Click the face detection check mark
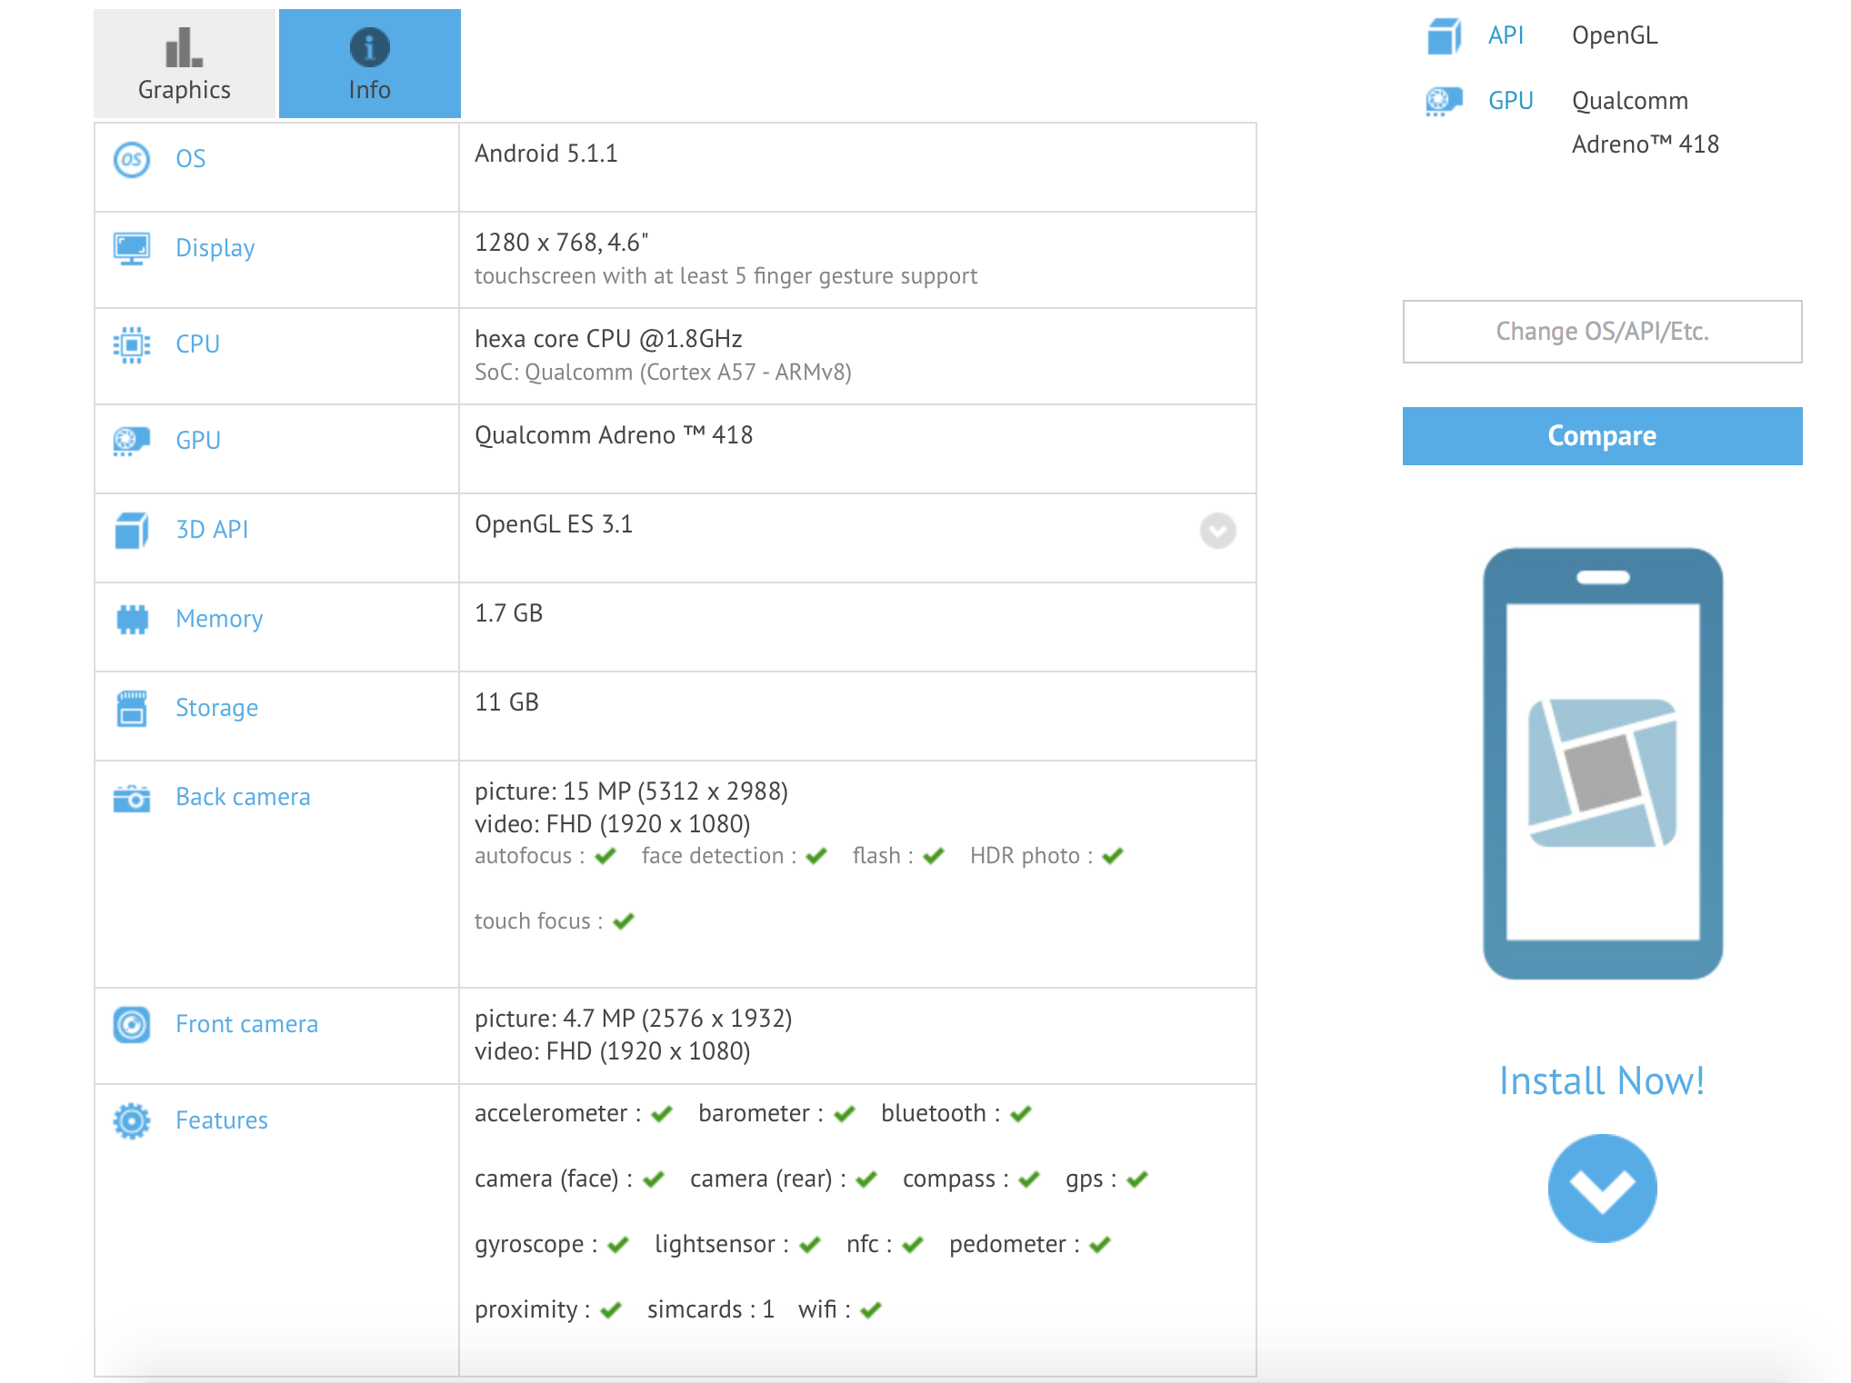The image size is (1851, 1383). click(816, 856)
